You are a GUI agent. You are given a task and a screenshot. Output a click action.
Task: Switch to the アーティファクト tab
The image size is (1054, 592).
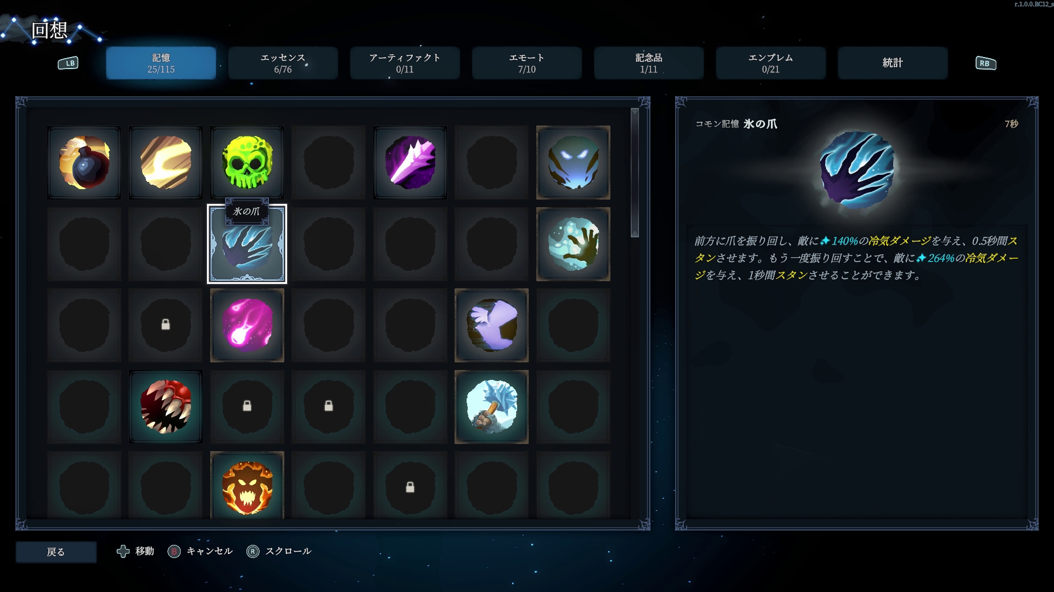[405, 63]
